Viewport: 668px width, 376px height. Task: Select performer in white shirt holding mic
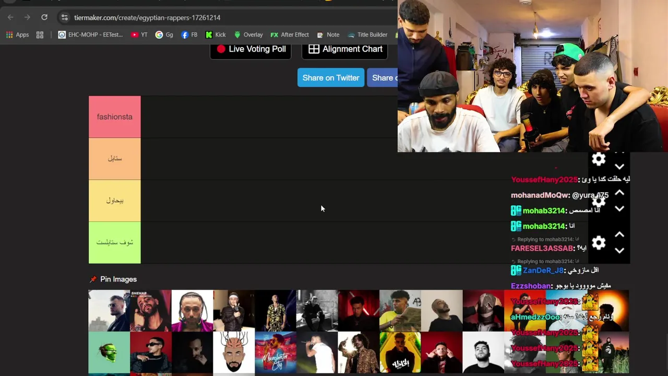(x=317, y=352)
